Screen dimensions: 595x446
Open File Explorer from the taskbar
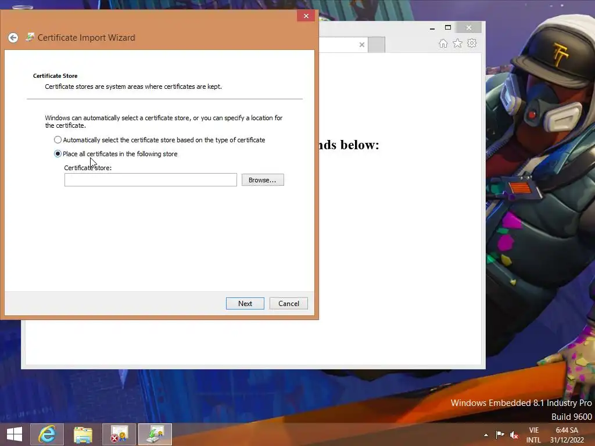[x=83, y=434]
